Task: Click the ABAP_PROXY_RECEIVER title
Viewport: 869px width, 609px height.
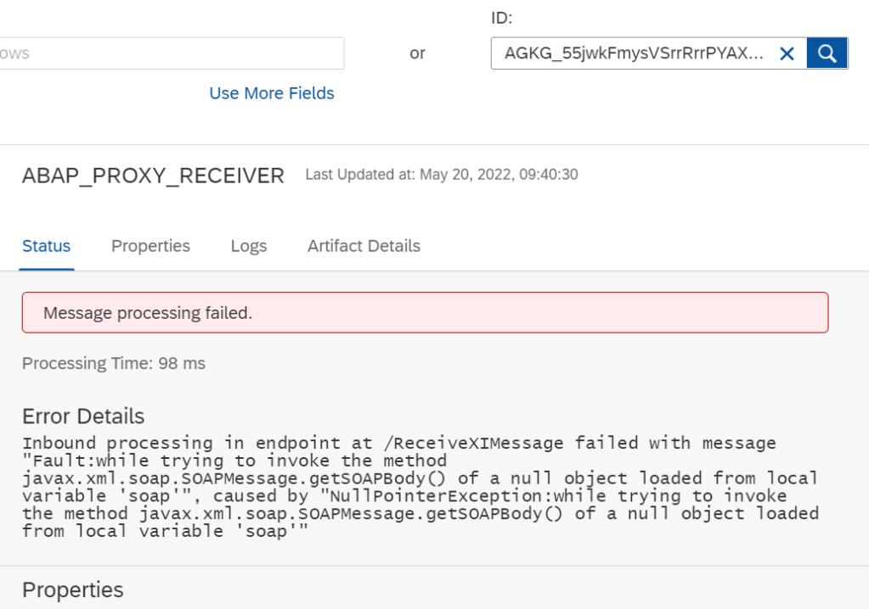Action: pos(153,176)
